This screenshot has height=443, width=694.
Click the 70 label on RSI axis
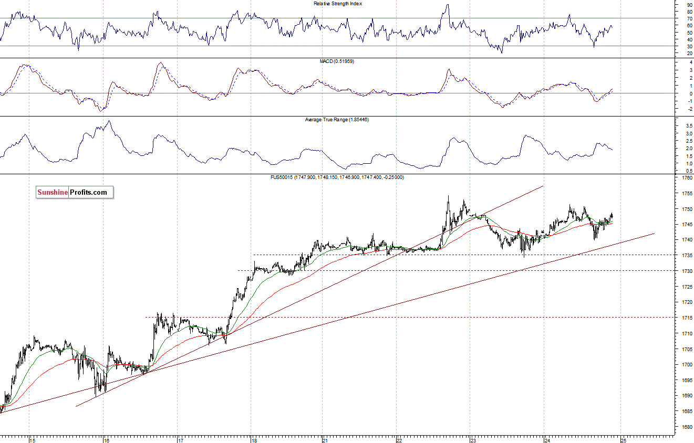pyautogui.click(x=689, y=18)
